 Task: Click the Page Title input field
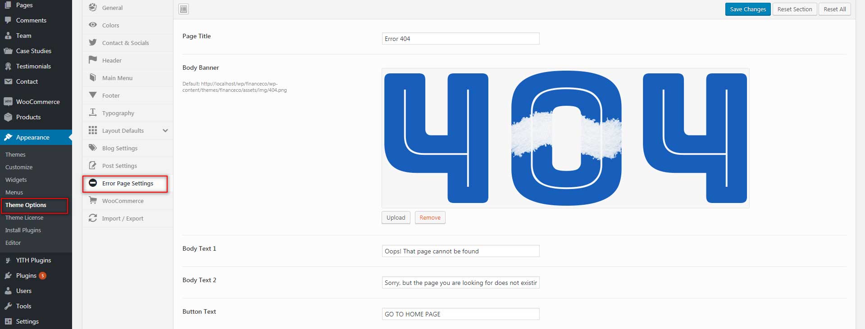coord(460,39)
